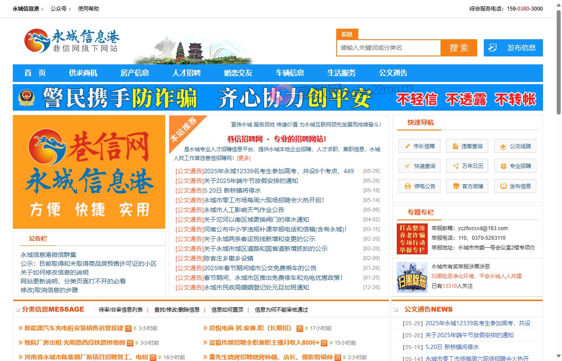This screenshot has height=361, width=562.
Task: Open the 公交线路 bus routes icon
Action: click(514, 146)
